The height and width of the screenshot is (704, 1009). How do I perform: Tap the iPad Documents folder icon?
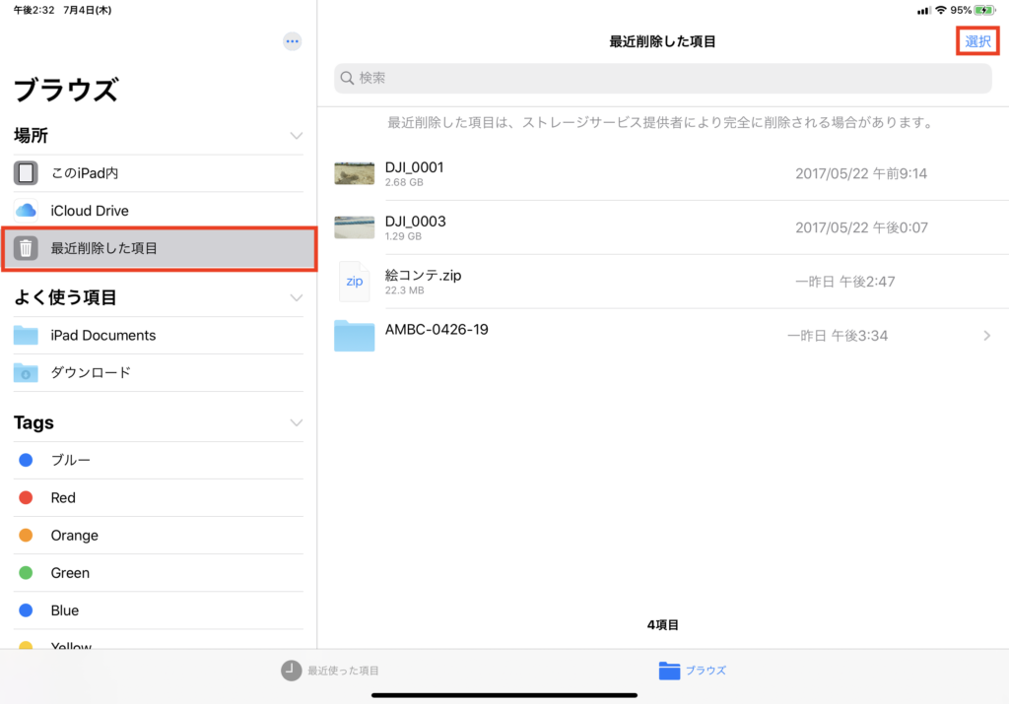pyautogui.click(x=26, y=335)
